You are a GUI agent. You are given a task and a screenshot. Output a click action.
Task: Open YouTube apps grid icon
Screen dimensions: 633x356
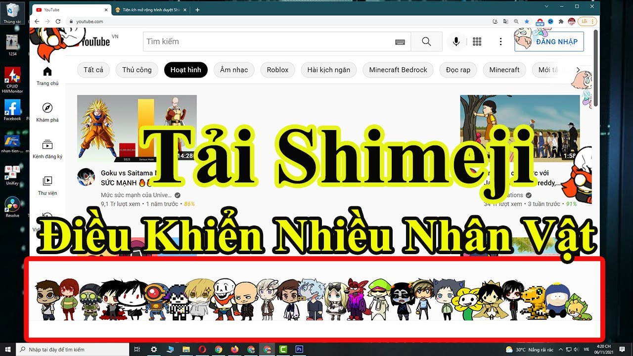pos(477,42)
